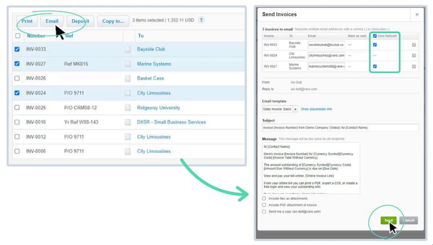Screen dimensions: 433x245
Task: Open City Limousines link in INV-0012 row
Action: pos(154,137)
